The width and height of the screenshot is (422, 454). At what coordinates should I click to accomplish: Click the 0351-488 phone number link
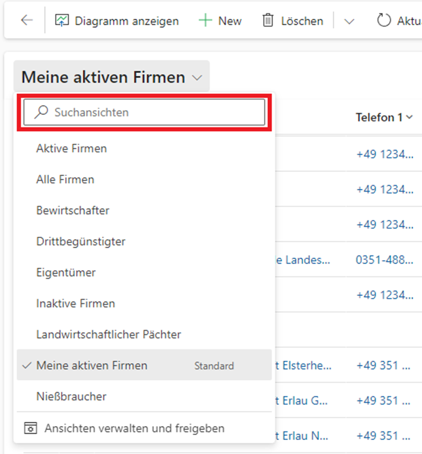tap(384, 260)
